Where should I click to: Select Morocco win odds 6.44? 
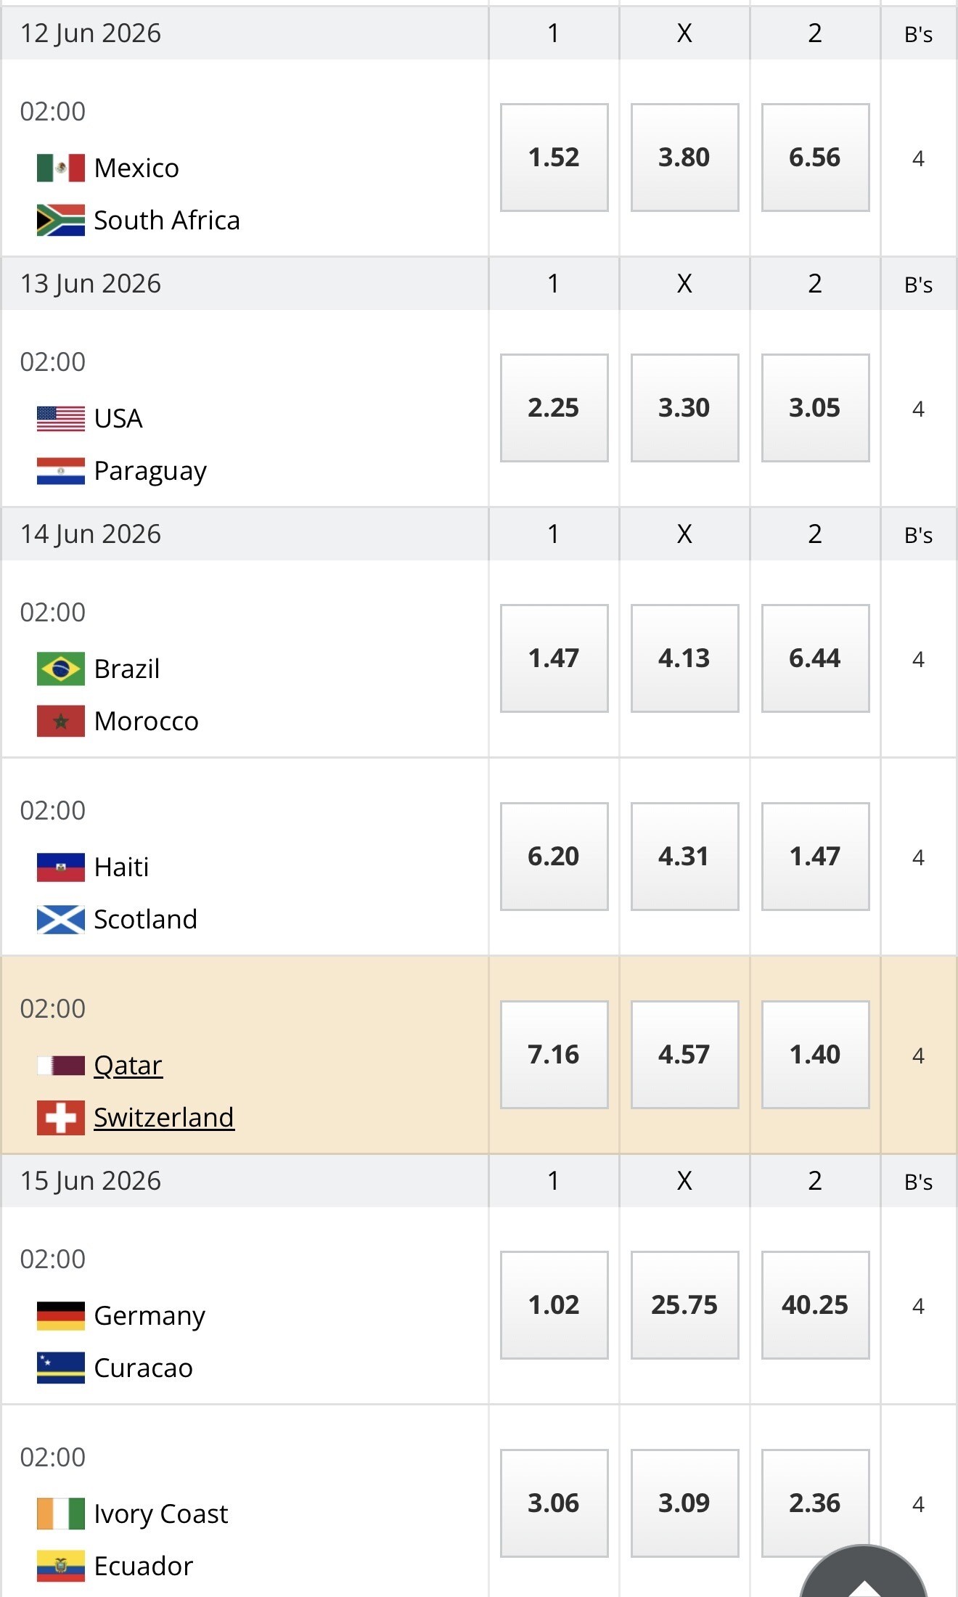815,658
